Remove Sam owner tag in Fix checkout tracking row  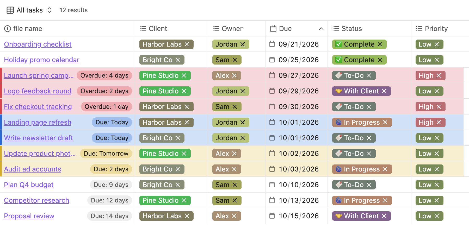tap(235, 107)
